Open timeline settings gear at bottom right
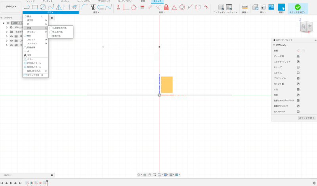 click(x=314, y=183)
